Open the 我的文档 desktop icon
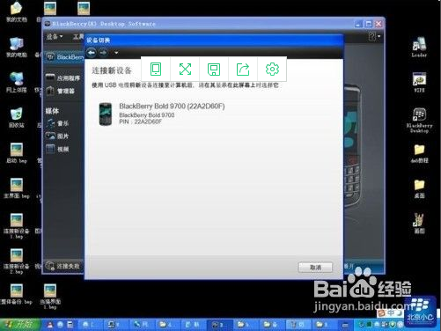This screenshot has height=331, width=441. tap(17, 11)
